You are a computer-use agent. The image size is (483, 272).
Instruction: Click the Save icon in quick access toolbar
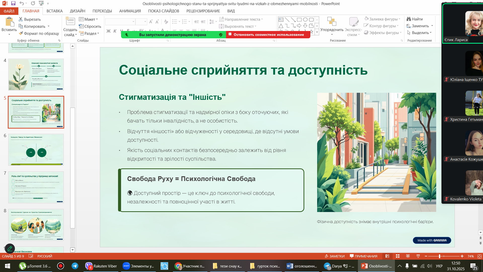(x=13, y=4)
